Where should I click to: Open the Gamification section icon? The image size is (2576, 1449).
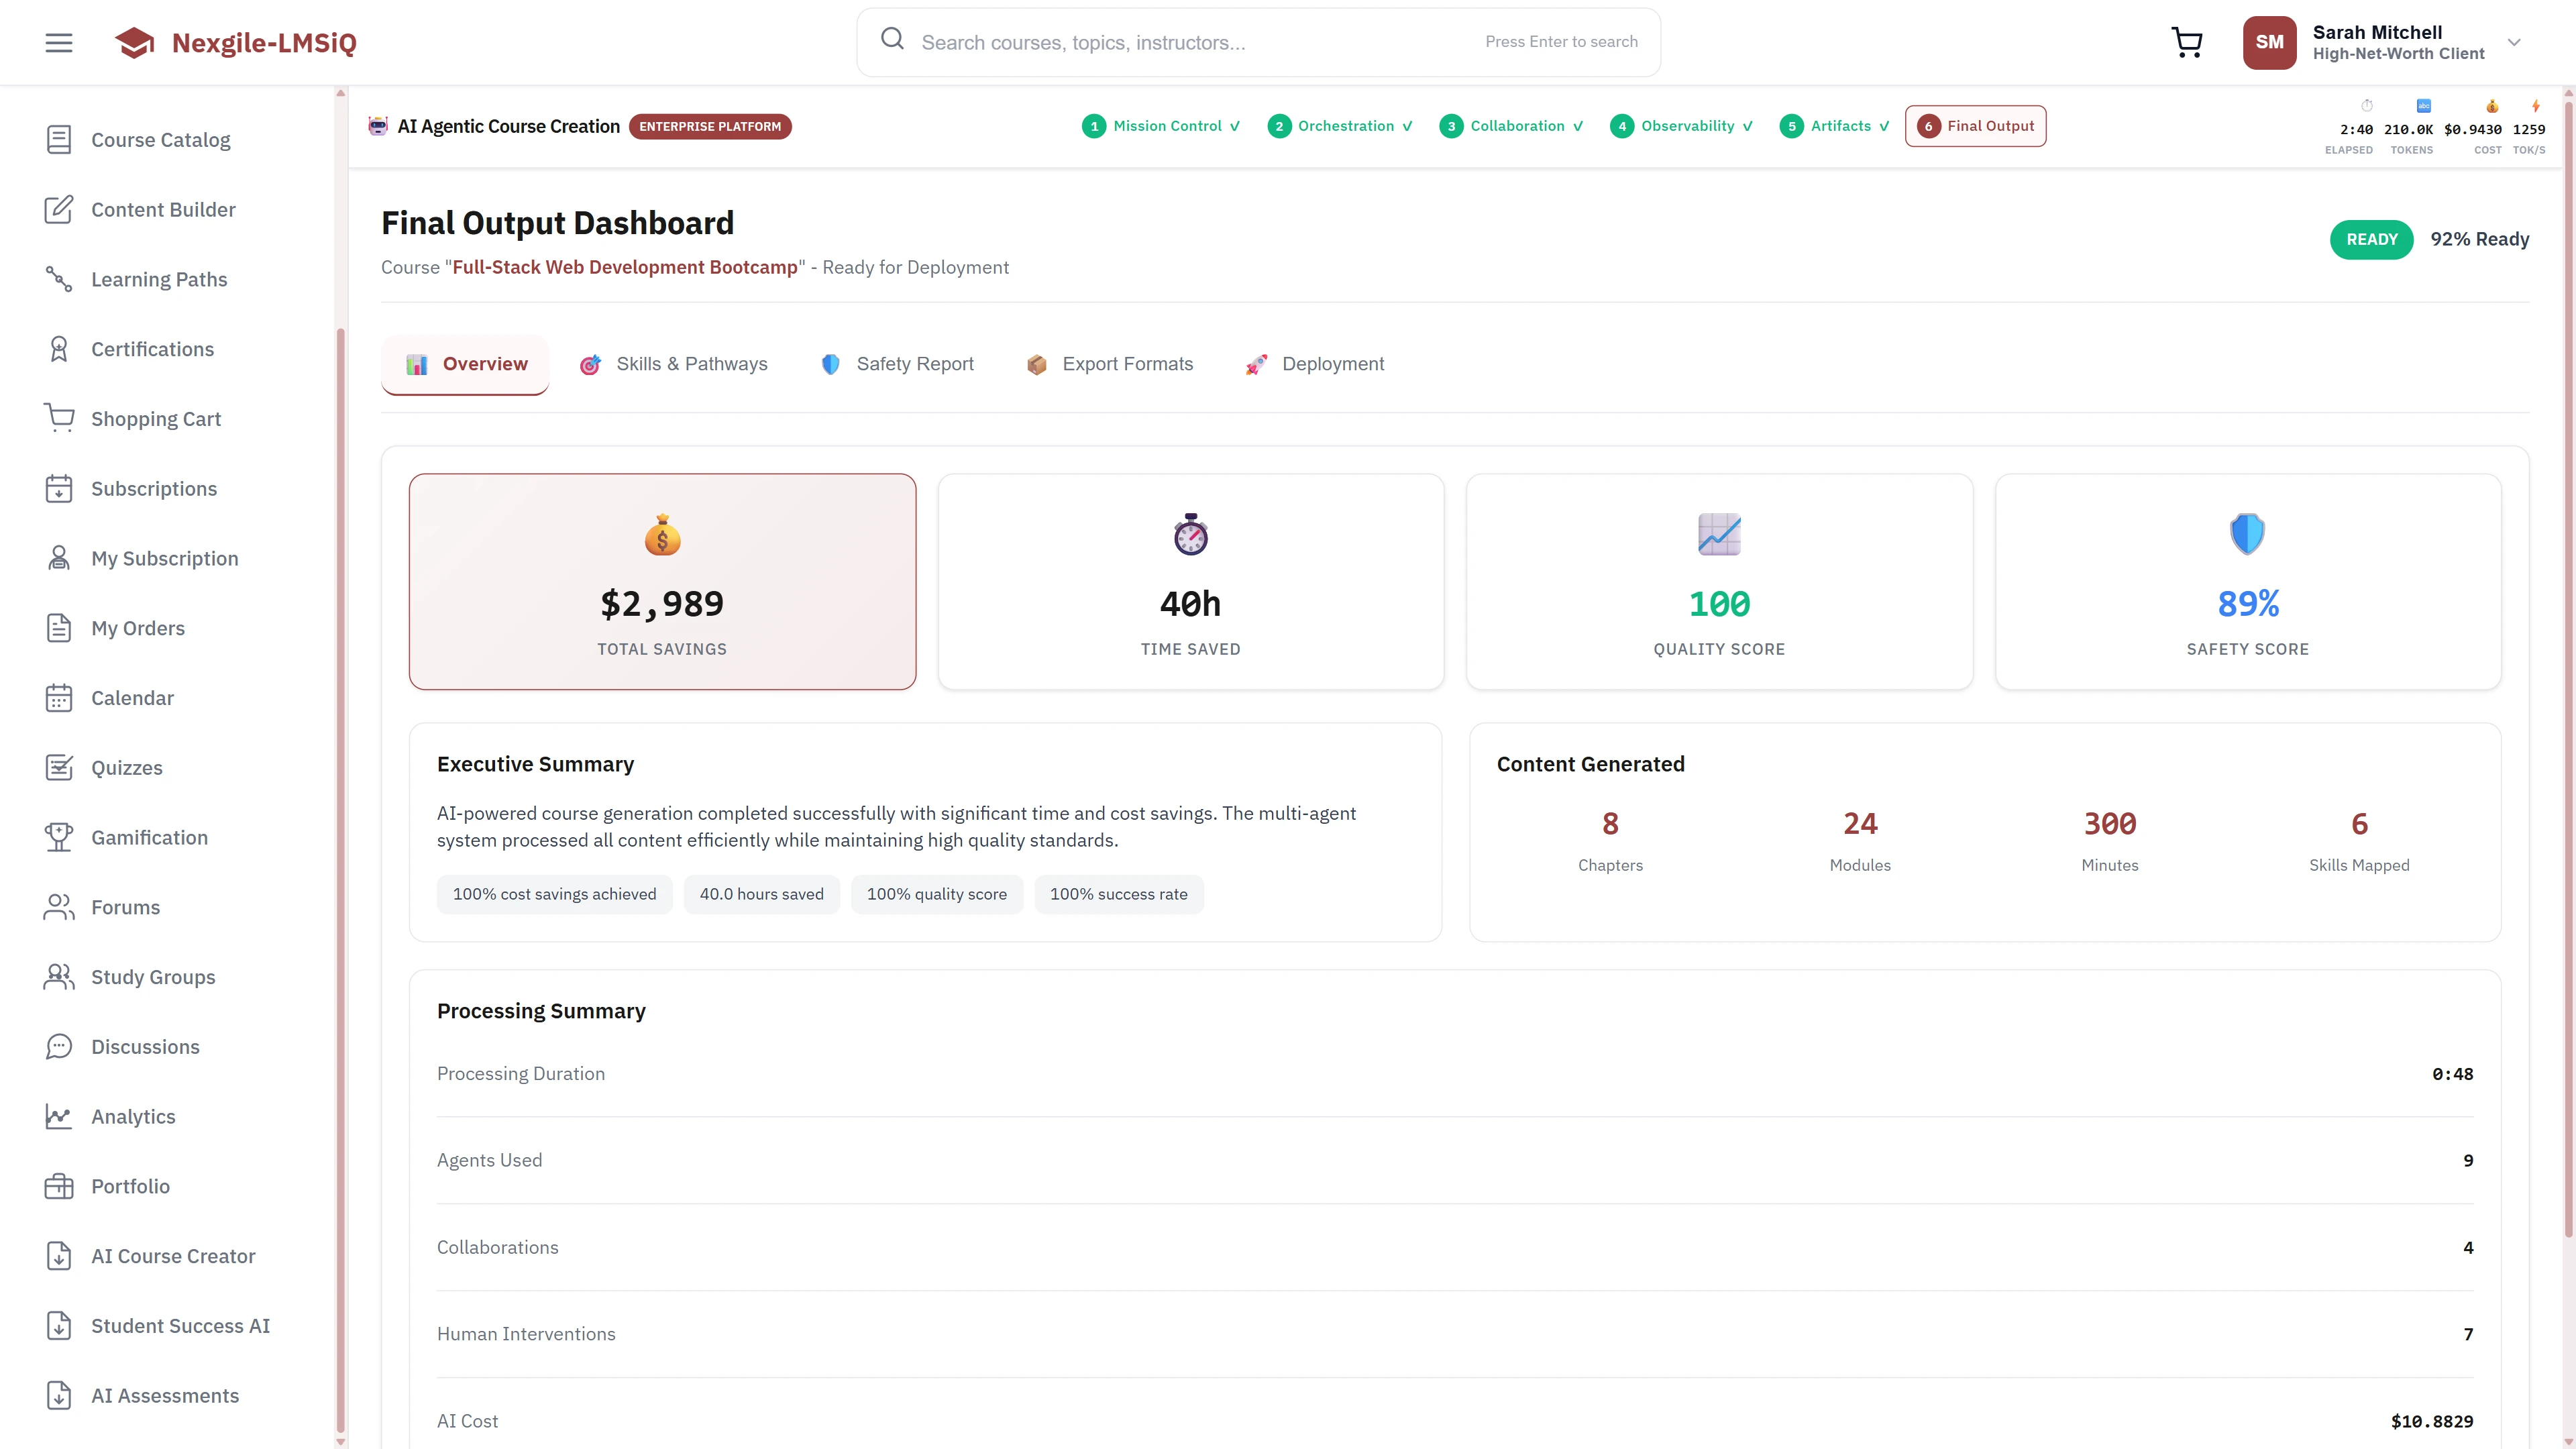click(58, 837)
